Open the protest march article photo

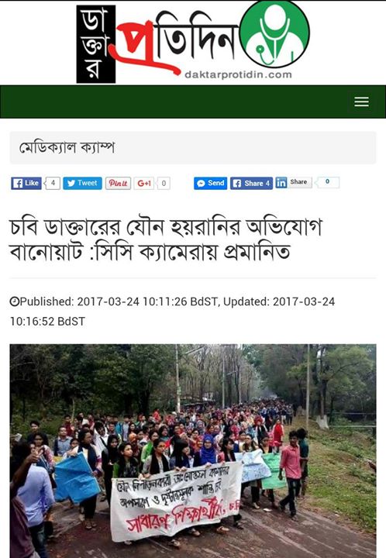[193, 451]
